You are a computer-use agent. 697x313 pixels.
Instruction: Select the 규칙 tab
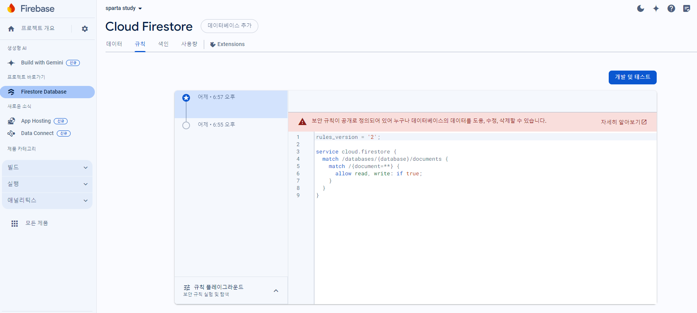coord(140,44)
